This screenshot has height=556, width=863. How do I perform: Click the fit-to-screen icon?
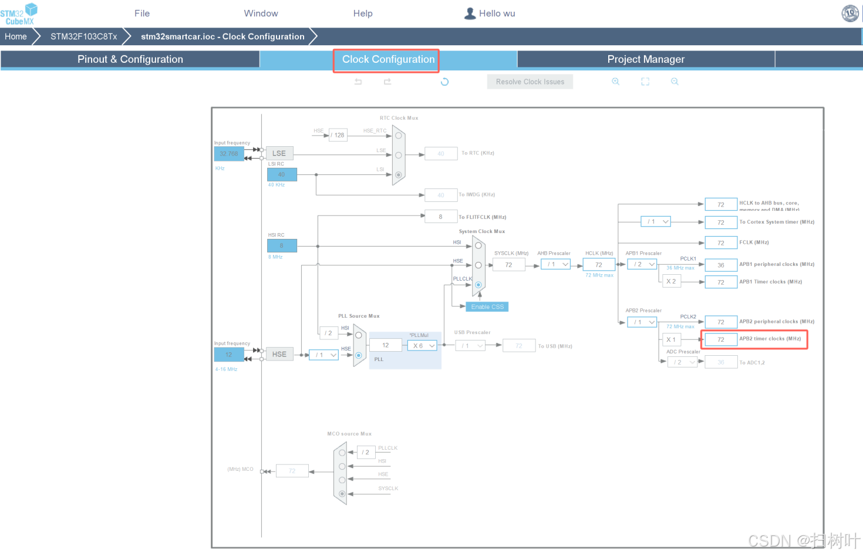click(645, 82)
